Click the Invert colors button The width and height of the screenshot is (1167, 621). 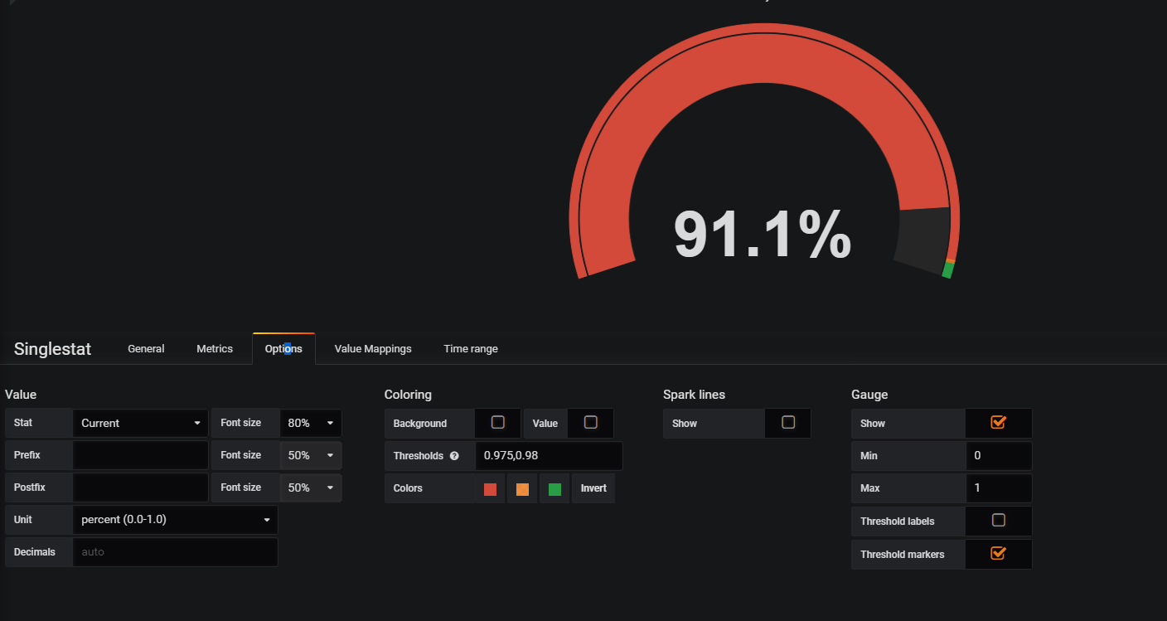click(593, 488)
